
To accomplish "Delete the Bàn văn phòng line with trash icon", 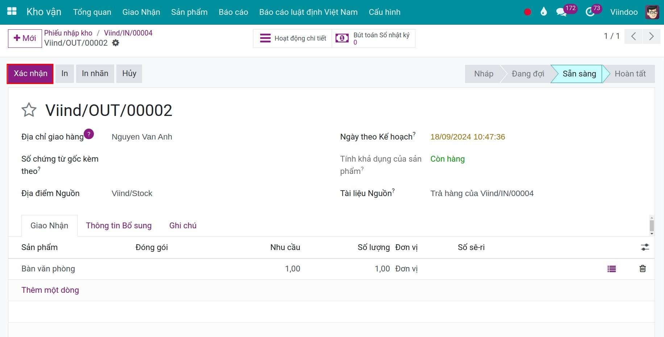I will [x=642, y=269].
